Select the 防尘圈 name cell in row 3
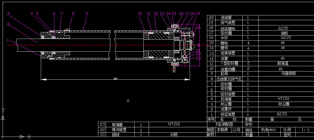The height and width of the screenshot is (140, 314). pyautogui.click(x=226, y=104)
